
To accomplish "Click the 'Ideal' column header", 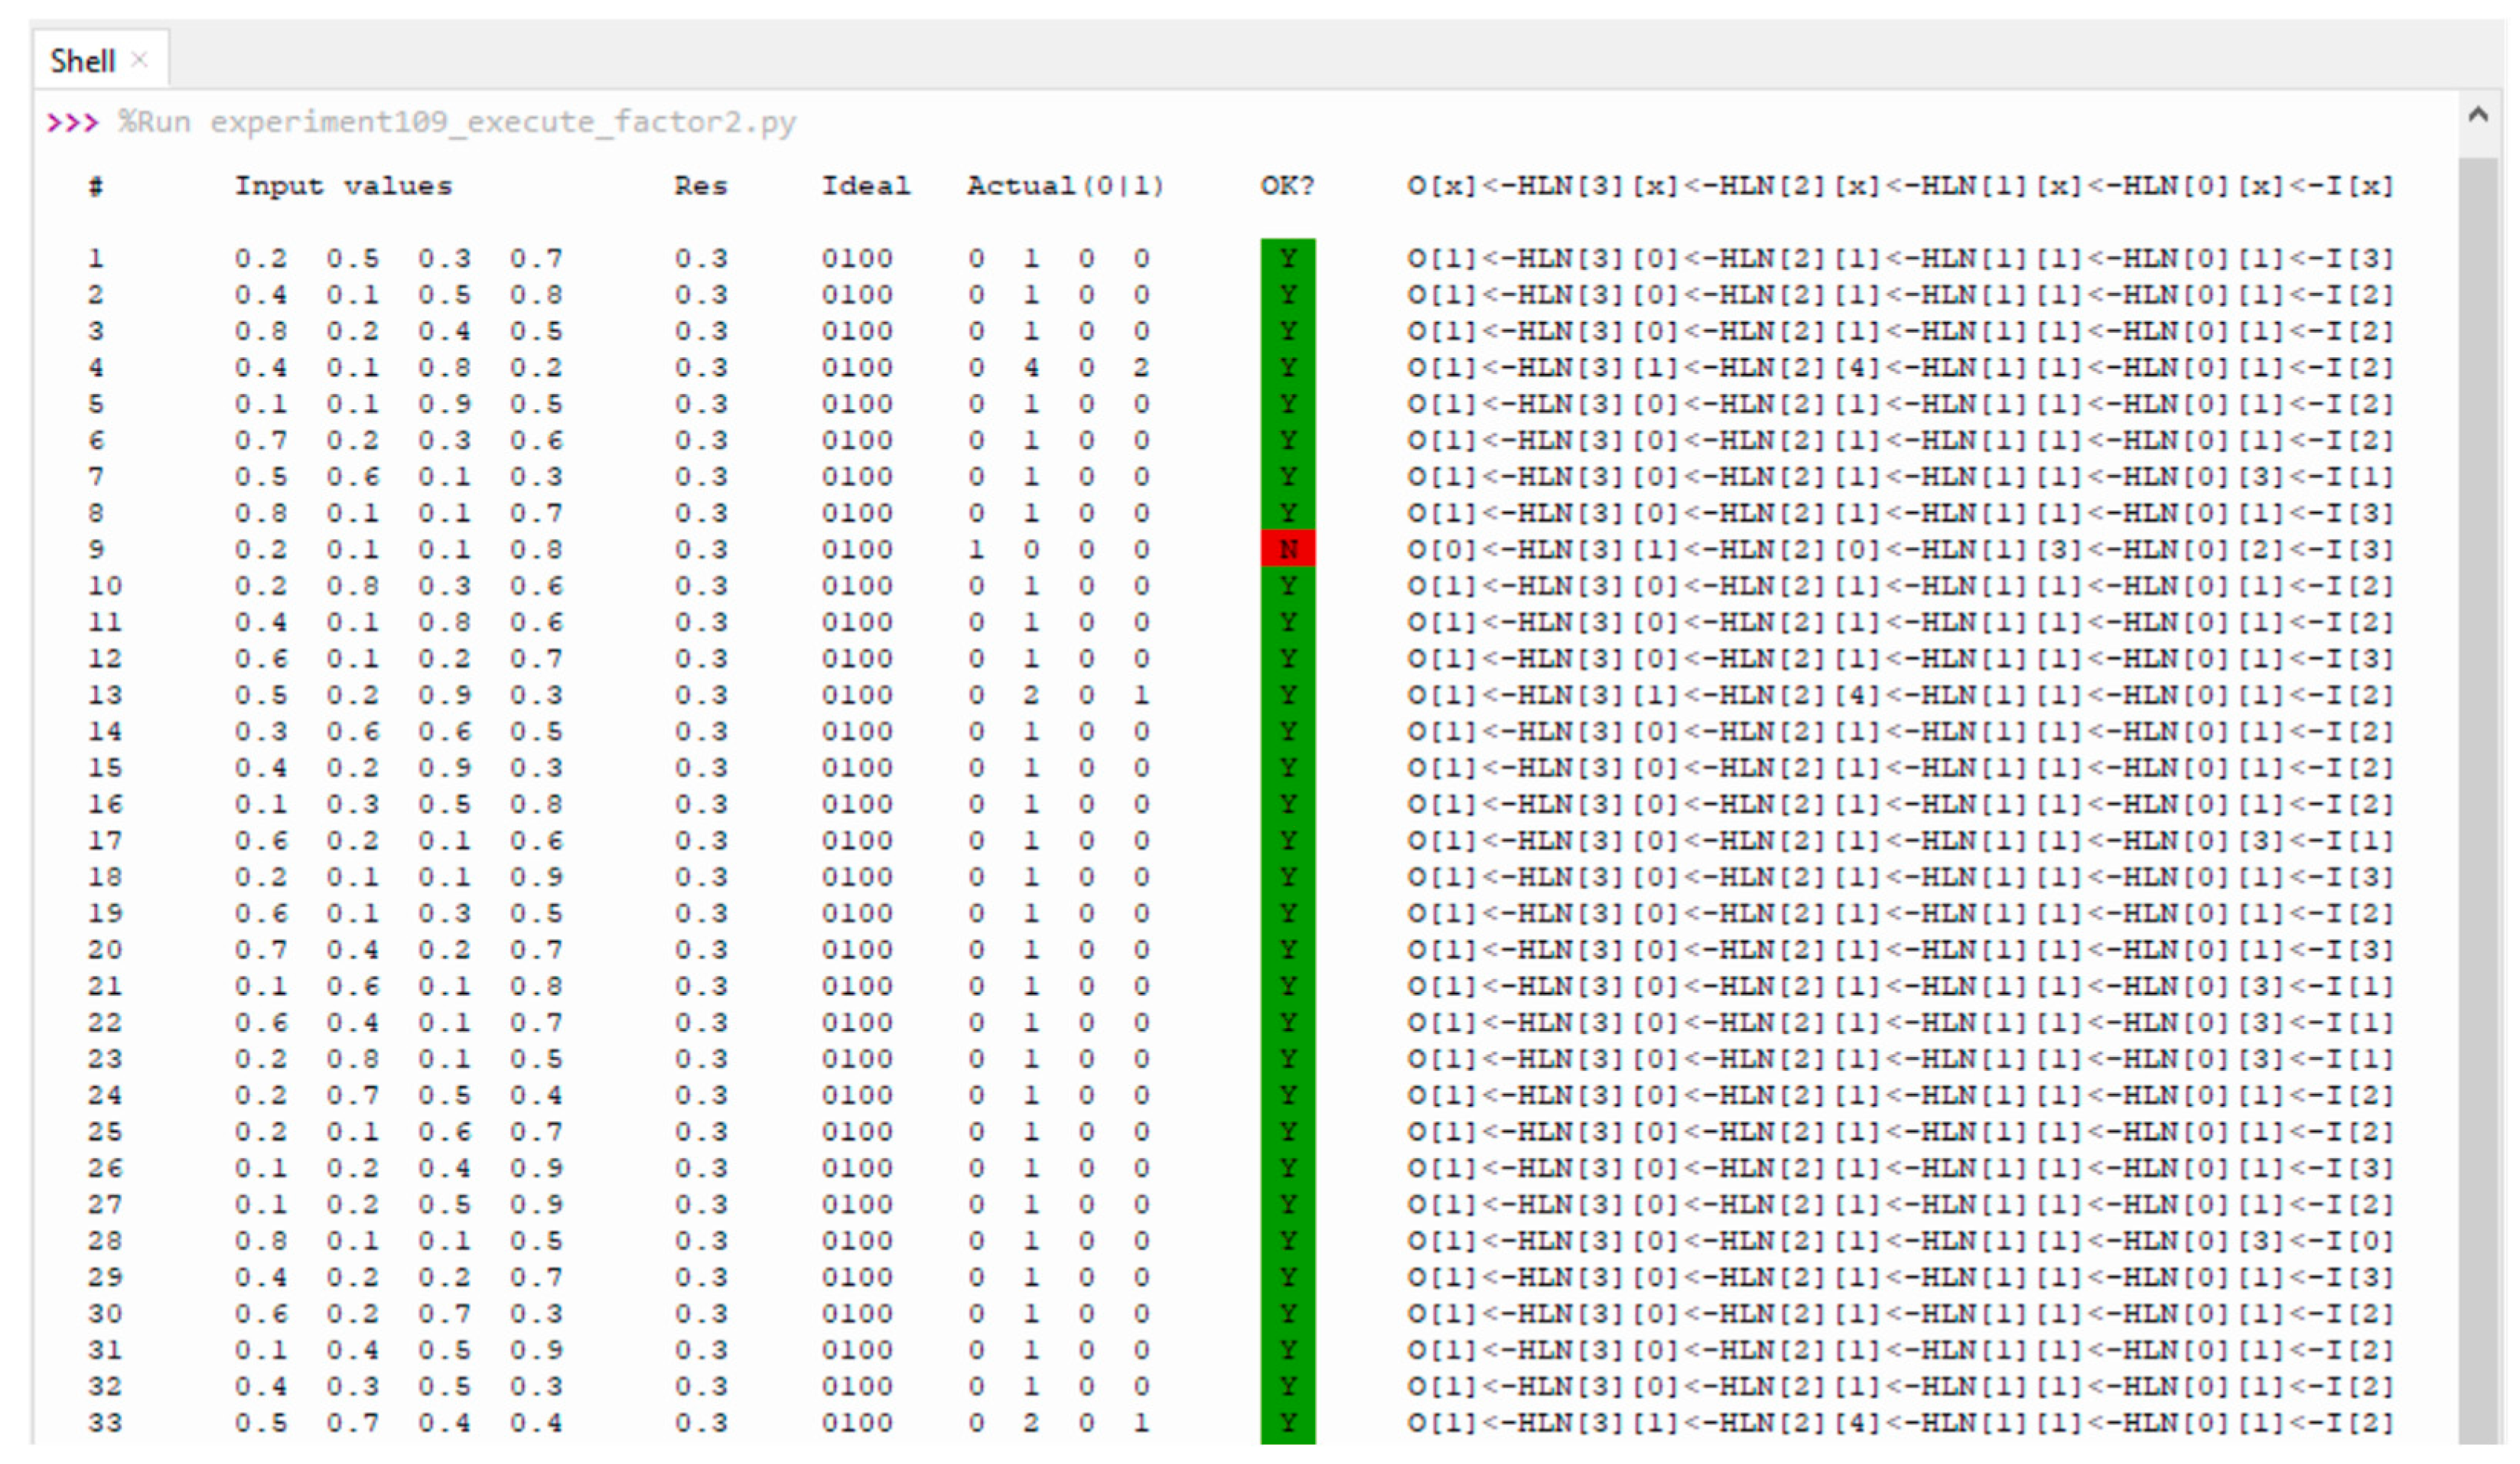I will point(866,186).
